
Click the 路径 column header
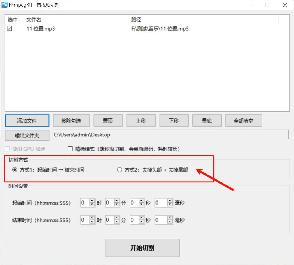point(204,20)
